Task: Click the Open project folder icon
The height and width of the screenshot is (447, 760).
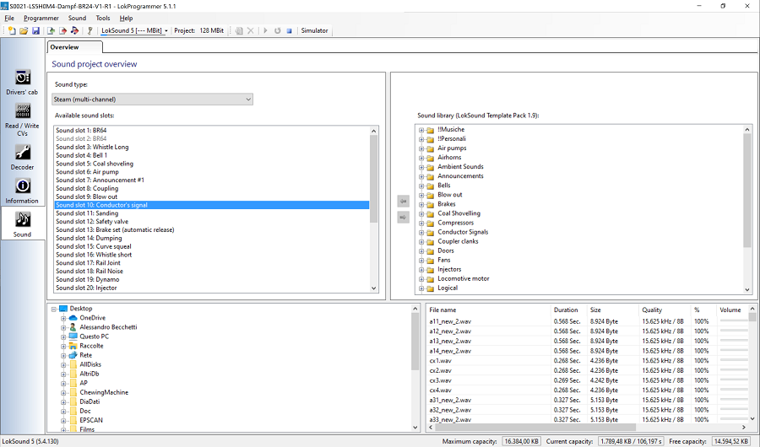Action: (24, 31)
